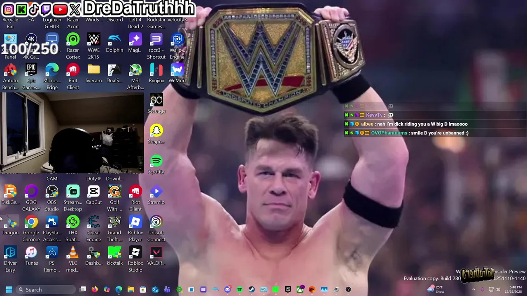
Task: Open the Dolphin emulator shortcut
Action: [x=114, y=44]
